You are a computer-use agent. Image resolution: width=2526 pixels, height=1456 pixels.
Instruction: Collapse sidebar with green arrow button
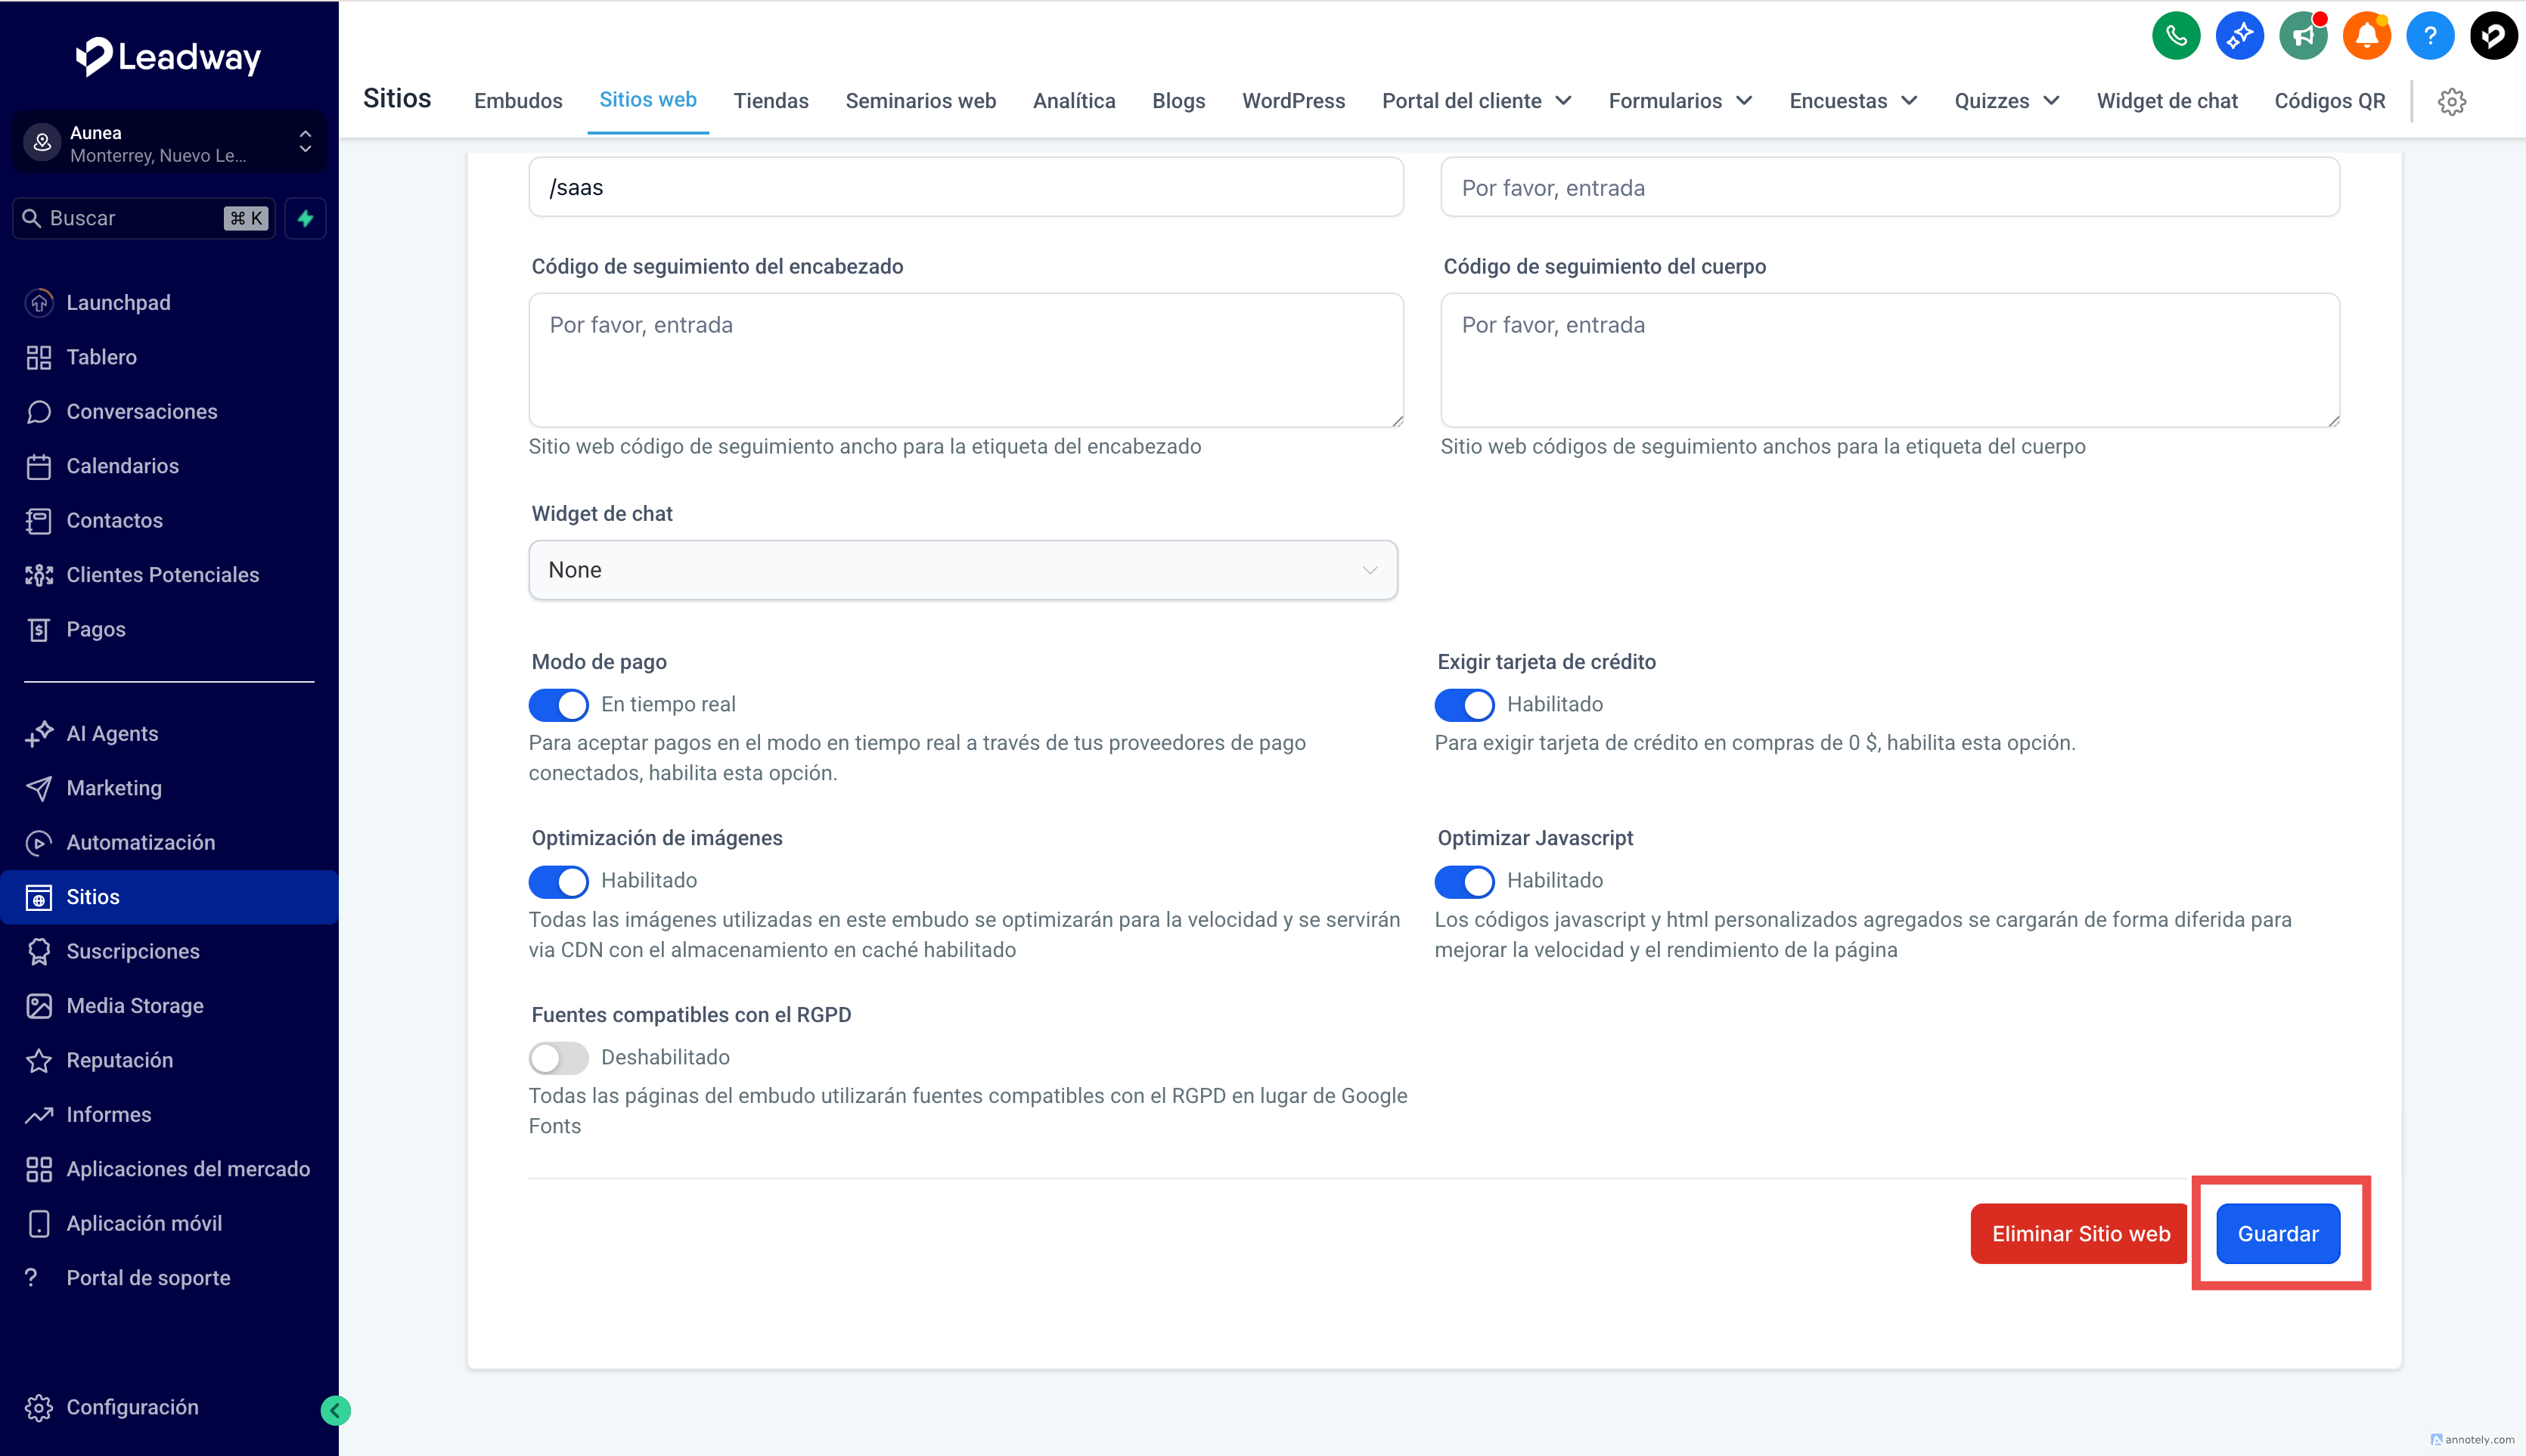click(x=335, y=1410)
